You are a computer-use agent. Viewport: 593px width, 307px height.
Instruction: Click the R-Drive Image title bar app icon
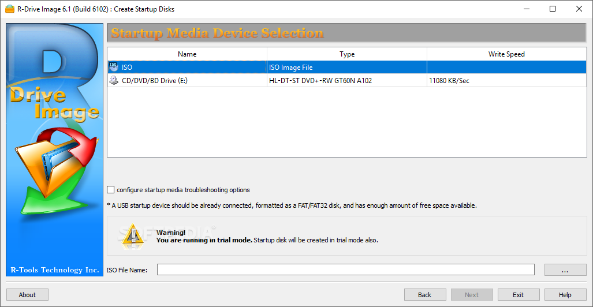tap(10, 9)
